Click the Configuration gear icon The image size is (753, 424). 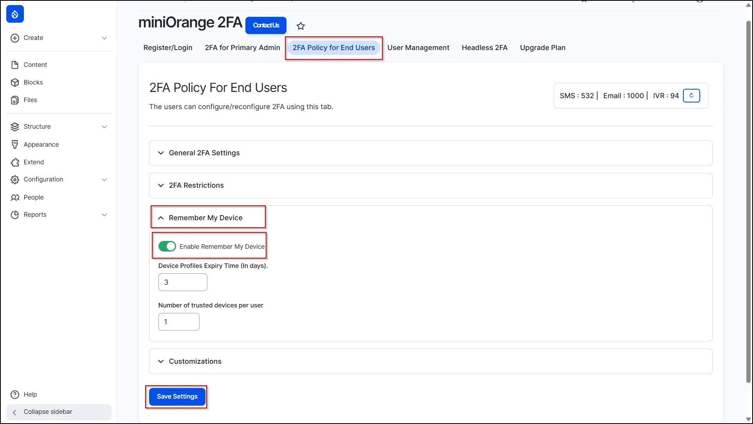click(x=15, y=180)
